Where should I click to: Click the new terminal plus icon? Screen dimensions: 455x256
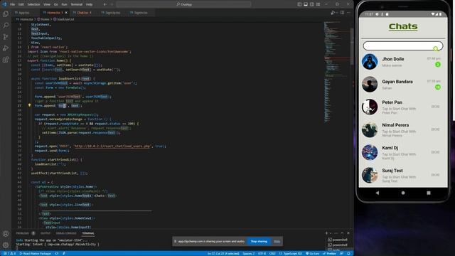326,233
